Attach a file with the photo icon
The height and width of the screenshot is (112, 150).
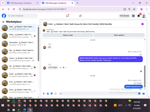pyautogui.click(x=48, y=93)
